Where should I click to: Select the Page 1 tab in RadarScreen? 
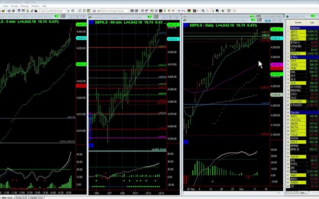[303, 192]
